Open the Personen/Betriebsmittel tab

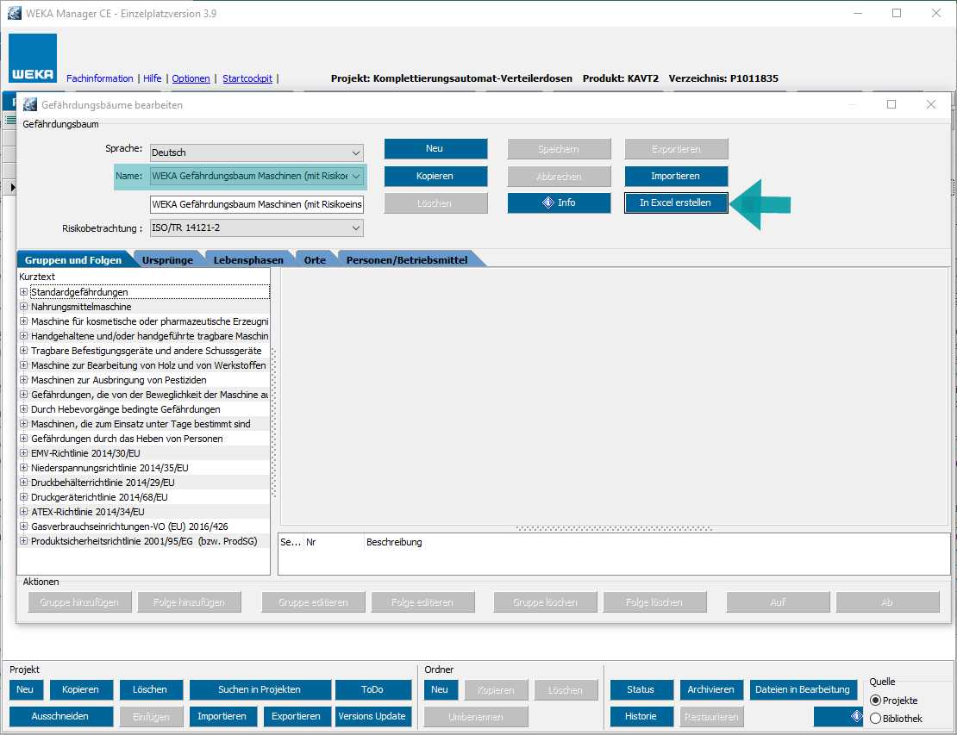tap(406, 259)
